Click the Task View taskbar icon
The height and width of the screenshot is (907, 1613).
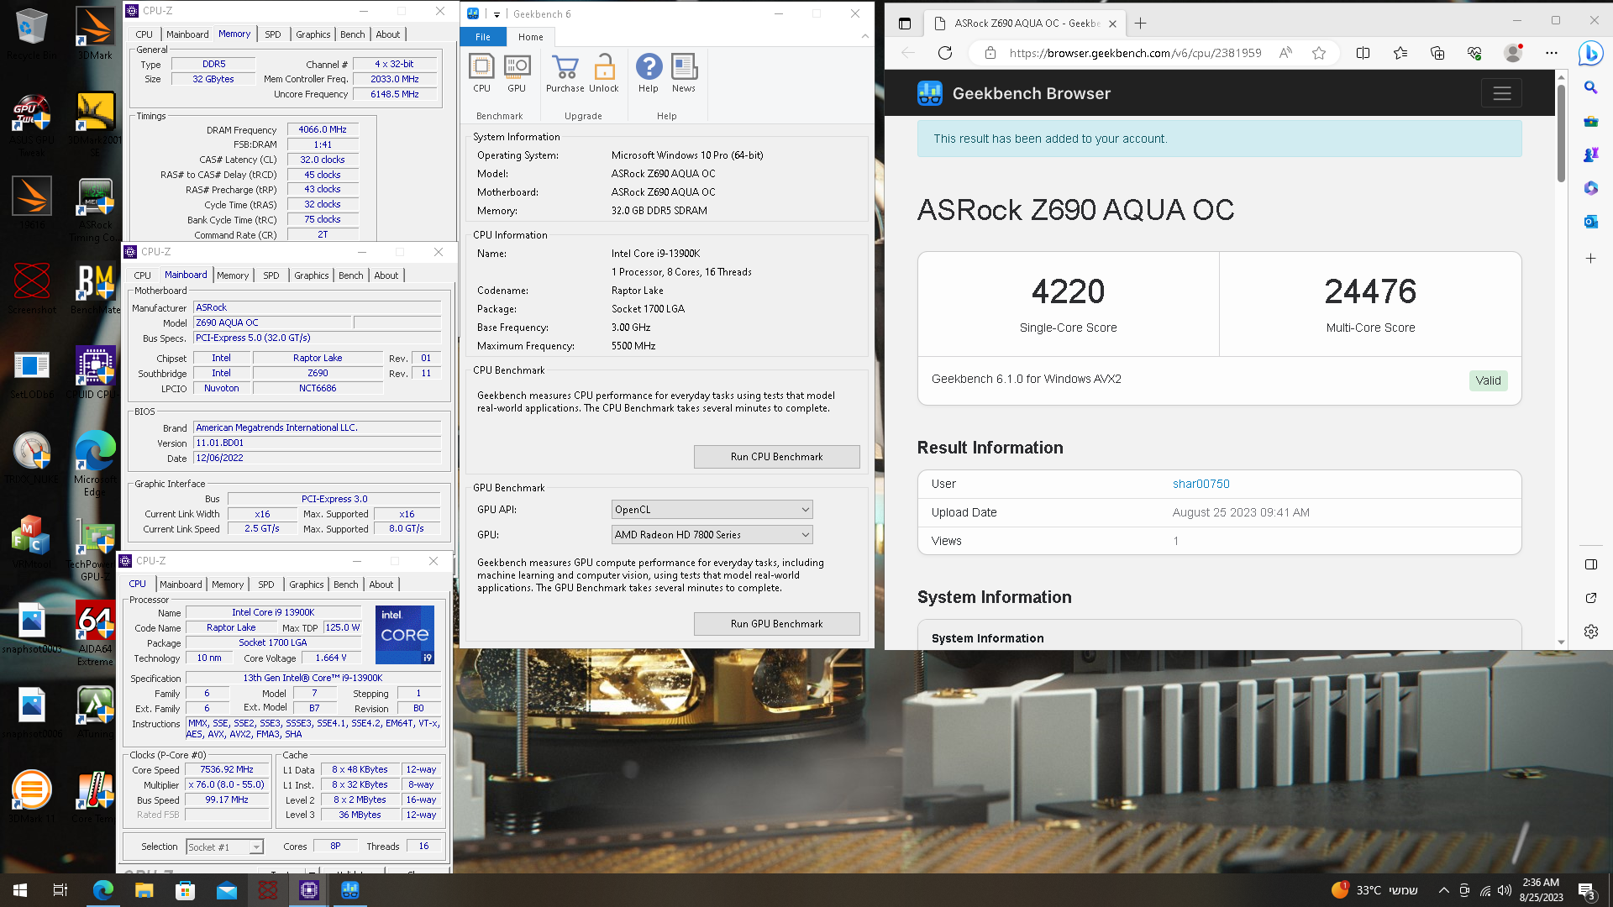tap(60, 890)
